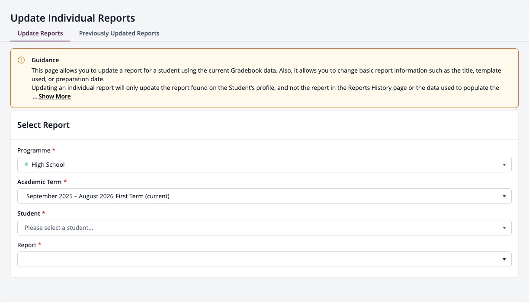Screen dimensions: 529x302
Task: Switch to the Update Reports tab
Action: pyautogui.click(x=40, y=33)
